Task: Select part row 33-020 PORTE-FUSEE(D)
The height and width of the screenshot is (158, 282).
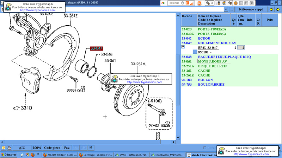Action: coord(229,29)
